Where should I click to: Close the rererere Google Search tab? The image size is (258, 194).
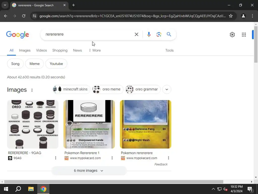point(64,5)
